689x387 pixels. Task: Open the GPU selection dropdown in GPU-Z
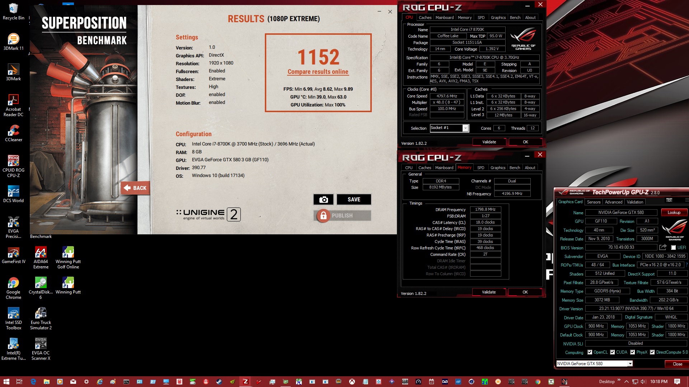pyautogui.click(x=630, y=364)
